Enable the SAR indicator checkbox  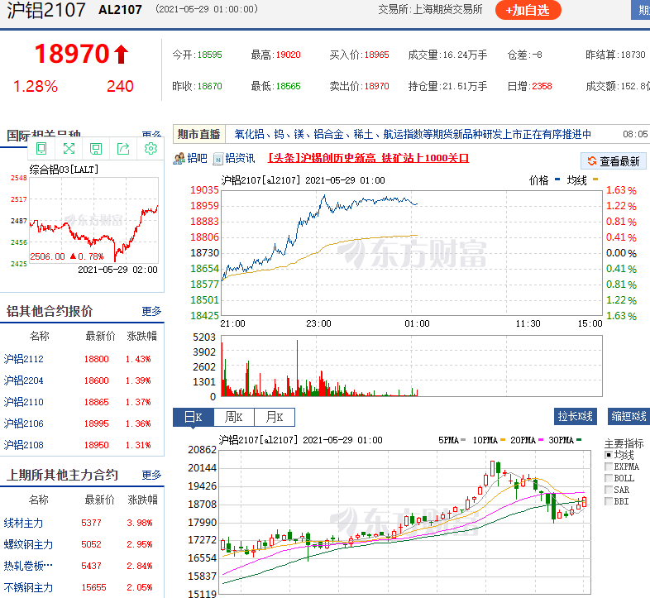pyautogui.click(x=609, y=490)
